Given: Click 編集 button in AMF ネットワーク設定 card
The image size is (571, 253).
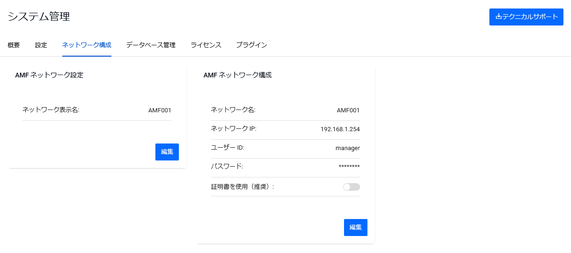Looking at the screenshot, I should point(167,152).
